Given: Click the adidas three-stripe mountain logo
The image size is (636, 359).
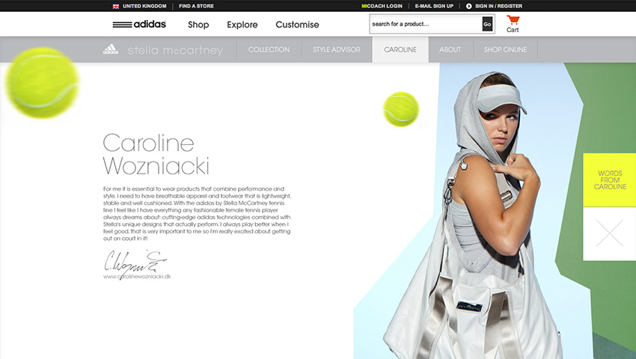Looking at the screenshot, I should 110,49.
